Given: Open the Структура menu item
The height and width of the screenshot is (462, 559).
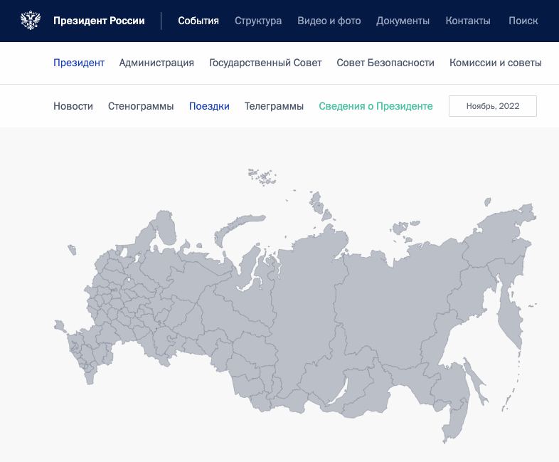Looking at the screenshot, I should 258,21.
